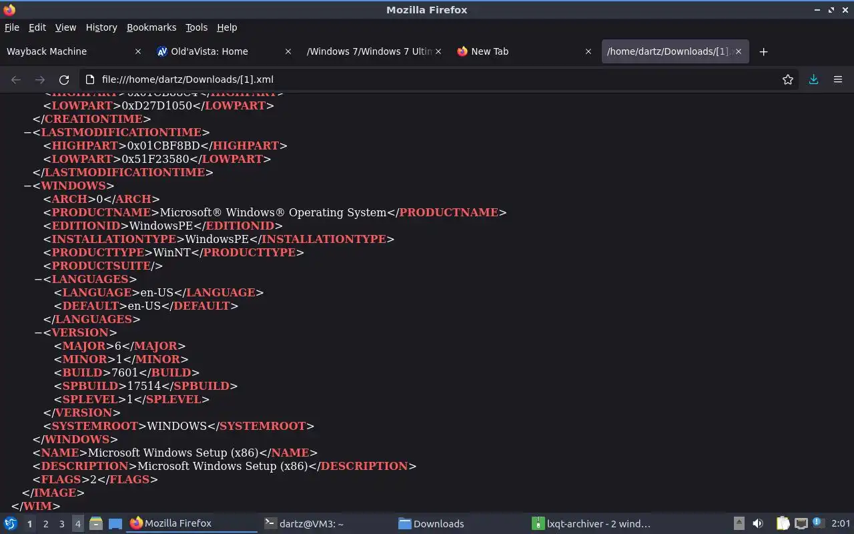Viewport: 854px width, 534px height.
Task: Expand hidden tray icons arrow
Action: point(739,523)
